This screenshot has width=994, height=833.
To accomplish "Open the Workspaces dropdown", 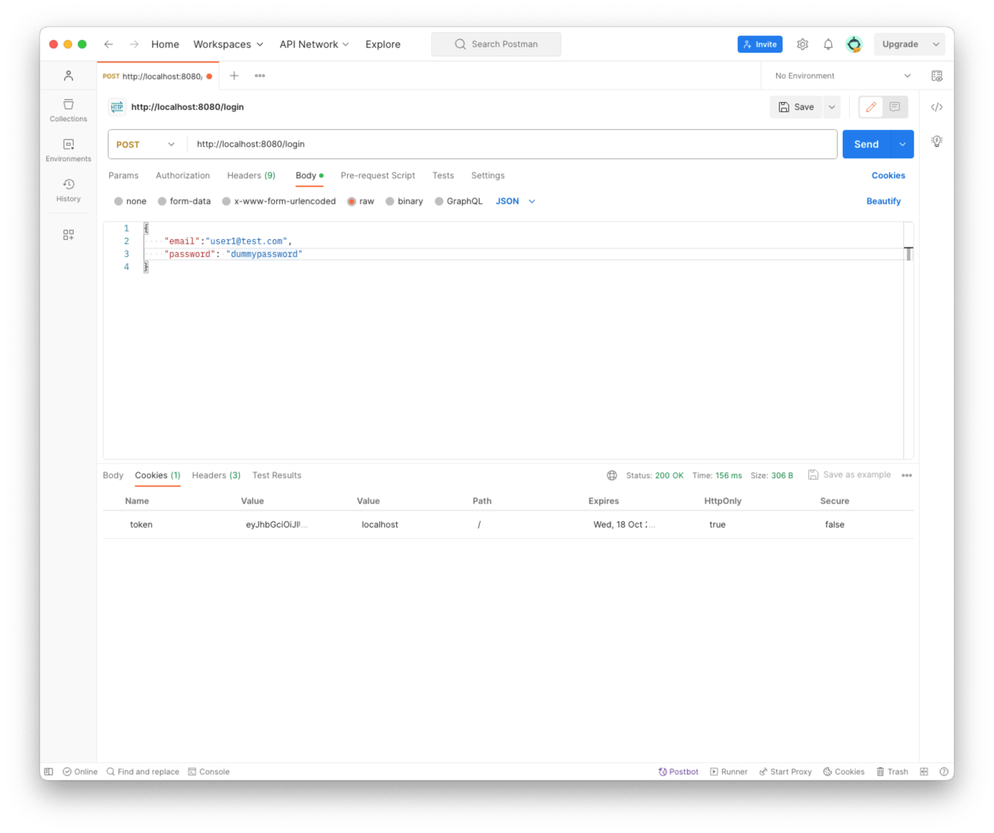I will pos(228,44).
